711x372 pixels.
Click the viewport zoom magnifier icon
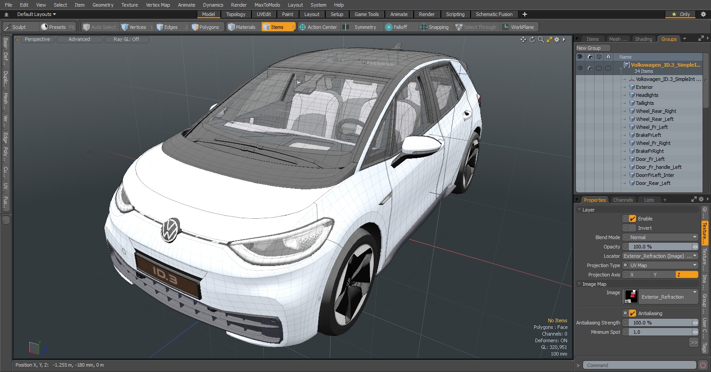pos(541,40)
